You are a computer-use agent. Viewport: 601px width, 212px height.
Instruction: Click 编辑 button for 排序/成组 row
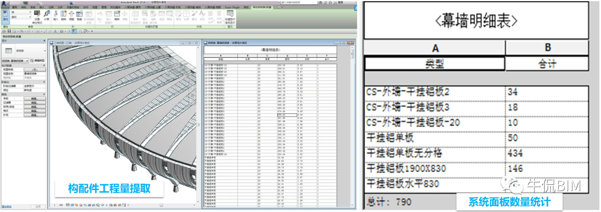35,107
